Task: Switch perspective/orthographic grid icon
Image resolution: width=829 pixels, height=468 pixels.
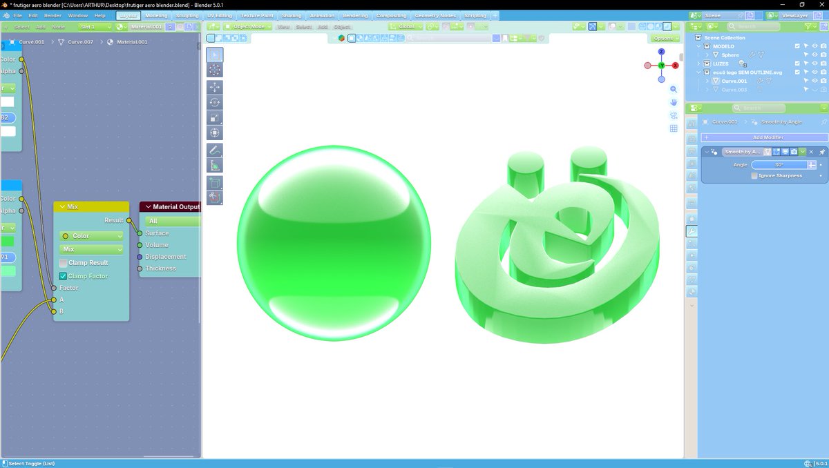Action: pos(674,128)
